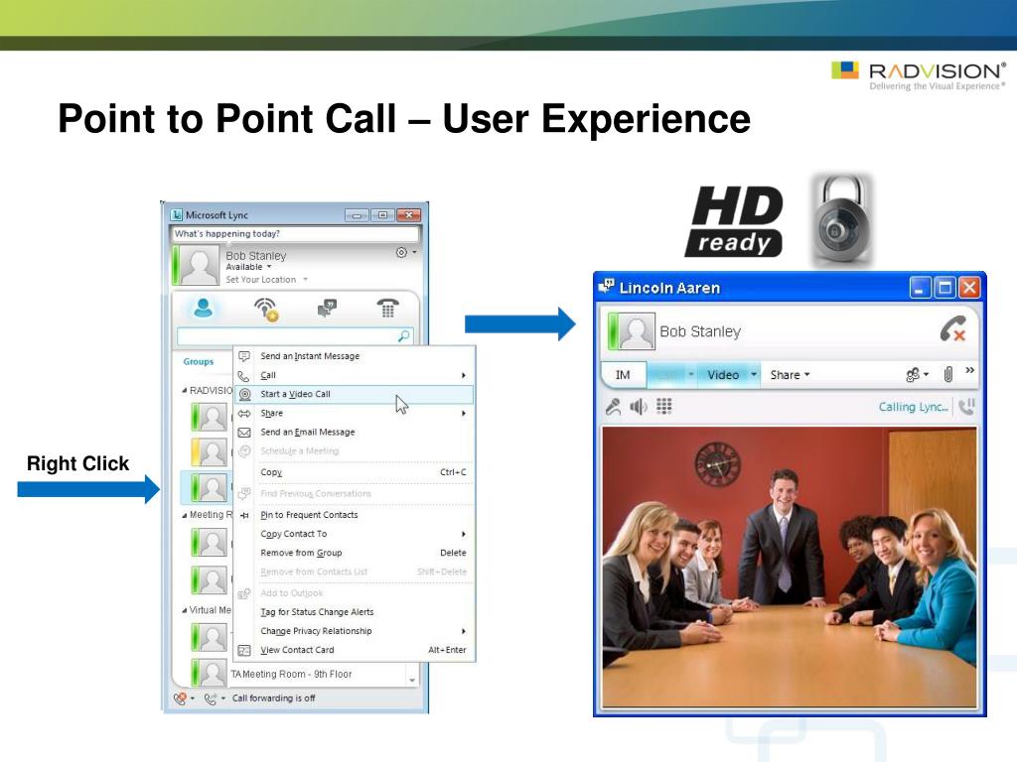Image resolution: width=1017 pixels, height=762 pixels.
Task: Click the Lync options gear icon
Action: pyautogui.click(x=401, y=253)
